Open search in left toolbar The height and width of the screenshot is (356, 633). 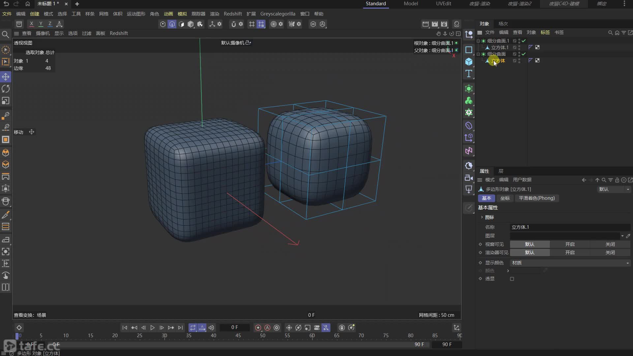(x=5, y=34)
